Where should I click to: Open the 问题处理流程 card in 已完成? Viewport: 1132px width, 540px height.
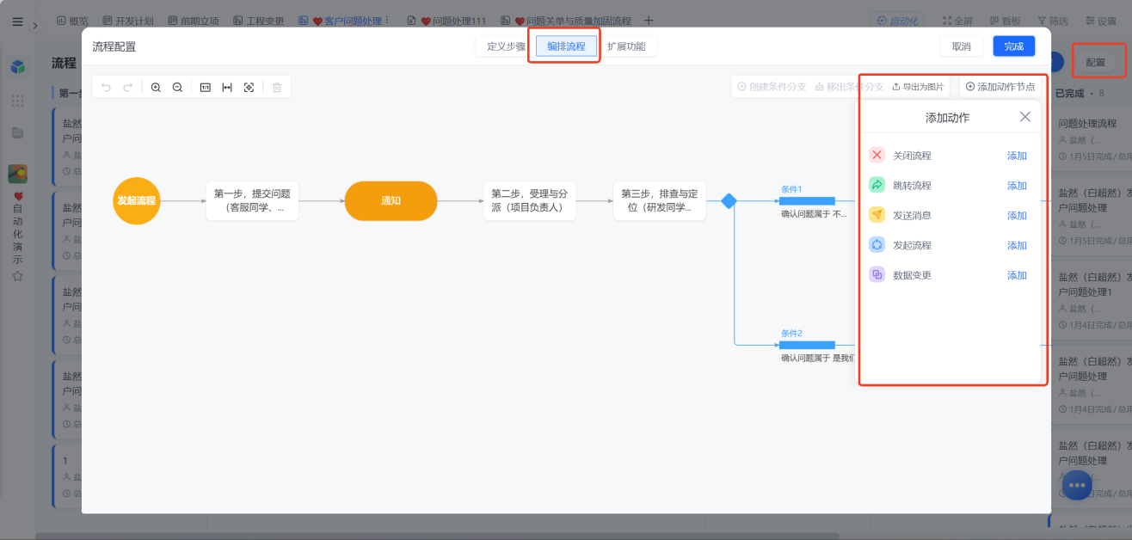point(1091,139)
